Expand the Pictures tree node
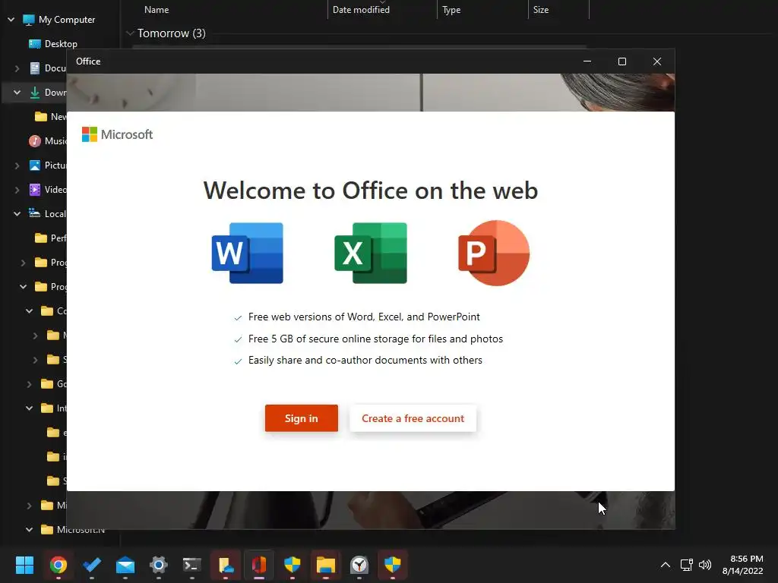This screenshot has height=583, width=778. pos(17,165)
